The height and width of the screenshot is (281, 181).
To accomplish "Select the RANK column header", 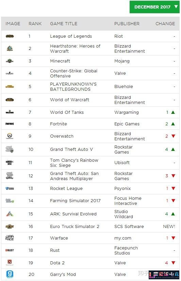I will pos(35,24).
